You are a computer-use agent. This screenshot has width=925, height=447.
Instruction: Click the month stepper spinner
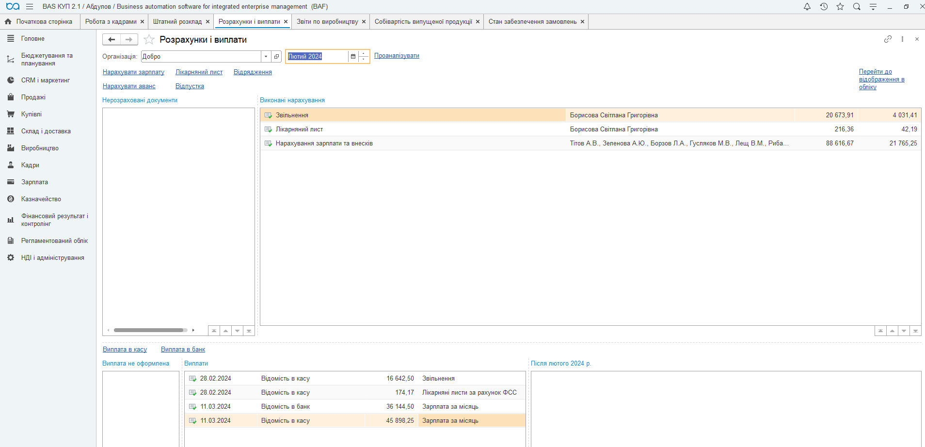(x=364, y=57)
